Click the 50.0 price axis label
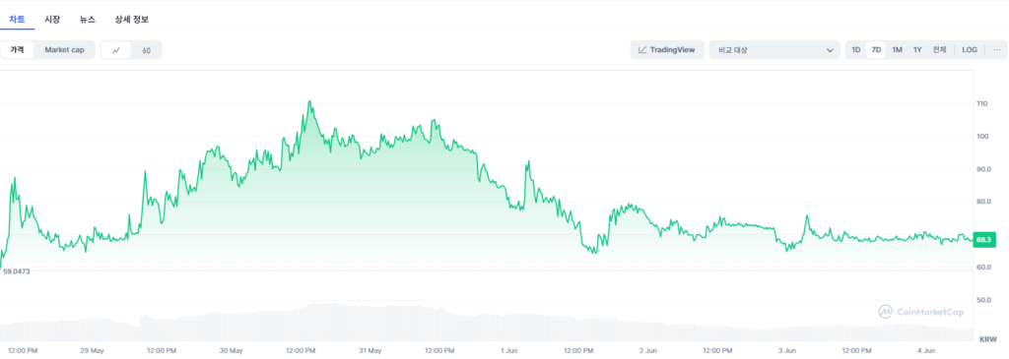 [x=984, y=300]
